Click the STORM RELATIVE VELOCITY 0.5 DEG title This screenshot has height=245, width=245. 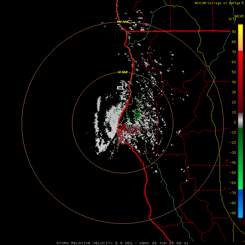pos(94,243)
